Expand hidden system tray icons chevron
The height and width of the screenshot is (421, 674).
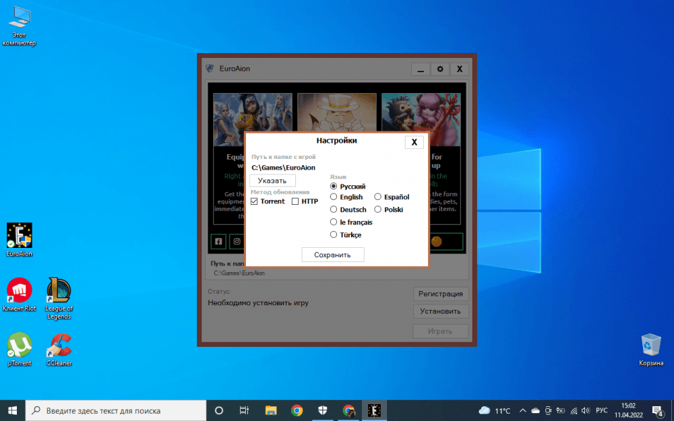pos(523,410)
